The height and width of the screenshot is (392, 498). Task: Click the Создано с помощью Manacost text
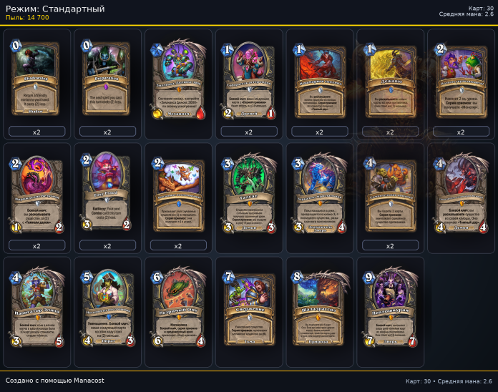54,381
